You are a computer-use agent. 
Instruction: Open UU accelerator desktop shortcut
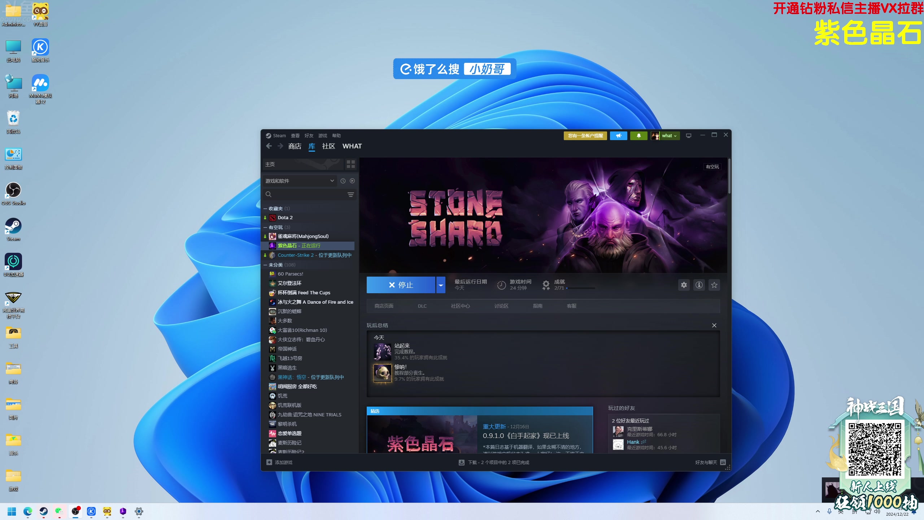point(13,265)
